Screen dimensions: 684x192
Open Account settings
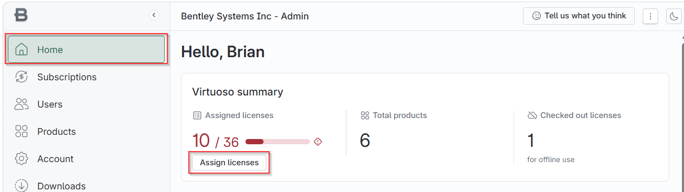click(x=87, y=159)
